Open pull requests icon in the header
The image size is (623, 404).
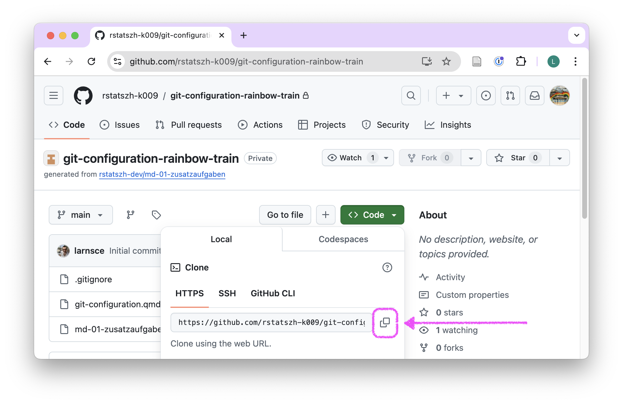(x=510, y=96)
